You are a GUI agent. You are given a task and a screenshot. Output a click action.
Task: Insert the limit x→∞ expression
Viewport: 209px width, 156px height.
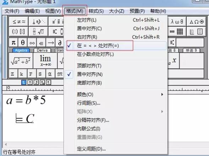(x=45, y=61)
